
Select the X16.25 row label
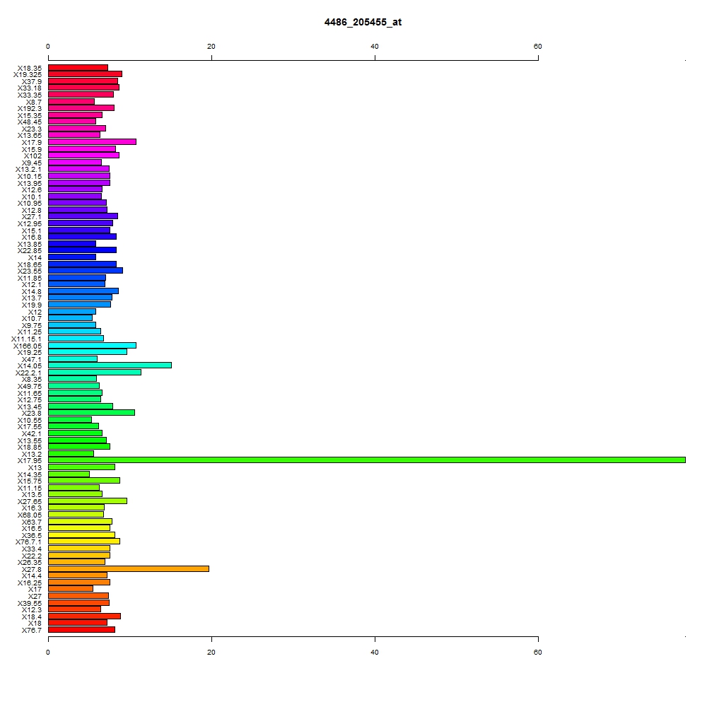tap(29, 583)
